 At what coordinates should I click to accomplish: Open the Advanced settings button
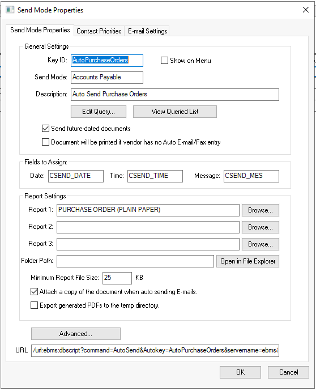[x=76, y=334]
